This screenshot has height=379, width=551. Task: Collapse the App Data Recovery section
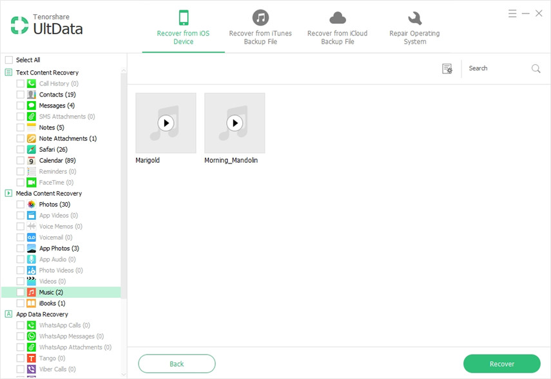coord(9,314)
